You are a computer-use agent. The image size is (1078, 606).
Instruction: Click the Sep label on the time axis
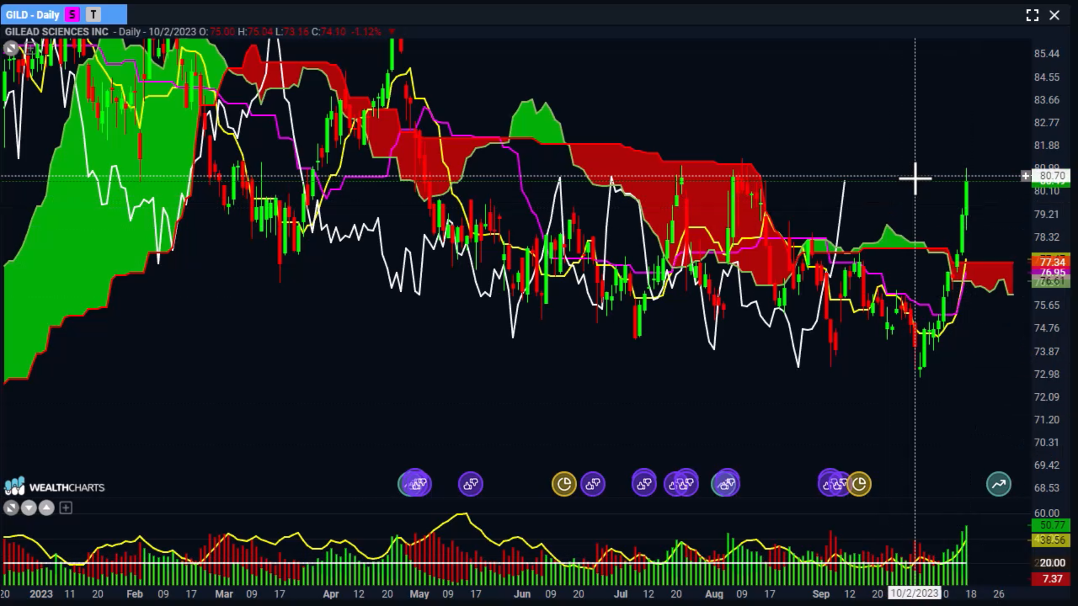[x=821, y=594]
